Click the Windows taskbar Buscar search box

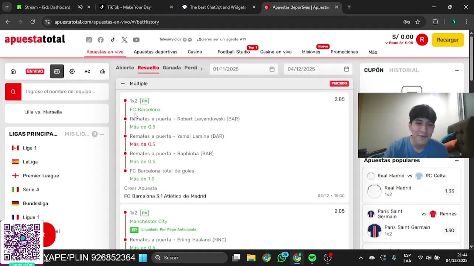tap(189, 258)
